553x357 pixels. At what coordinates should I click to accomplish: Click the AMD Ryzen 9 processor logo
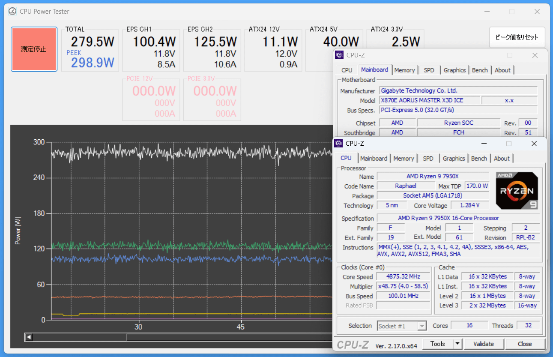[517, 191]
